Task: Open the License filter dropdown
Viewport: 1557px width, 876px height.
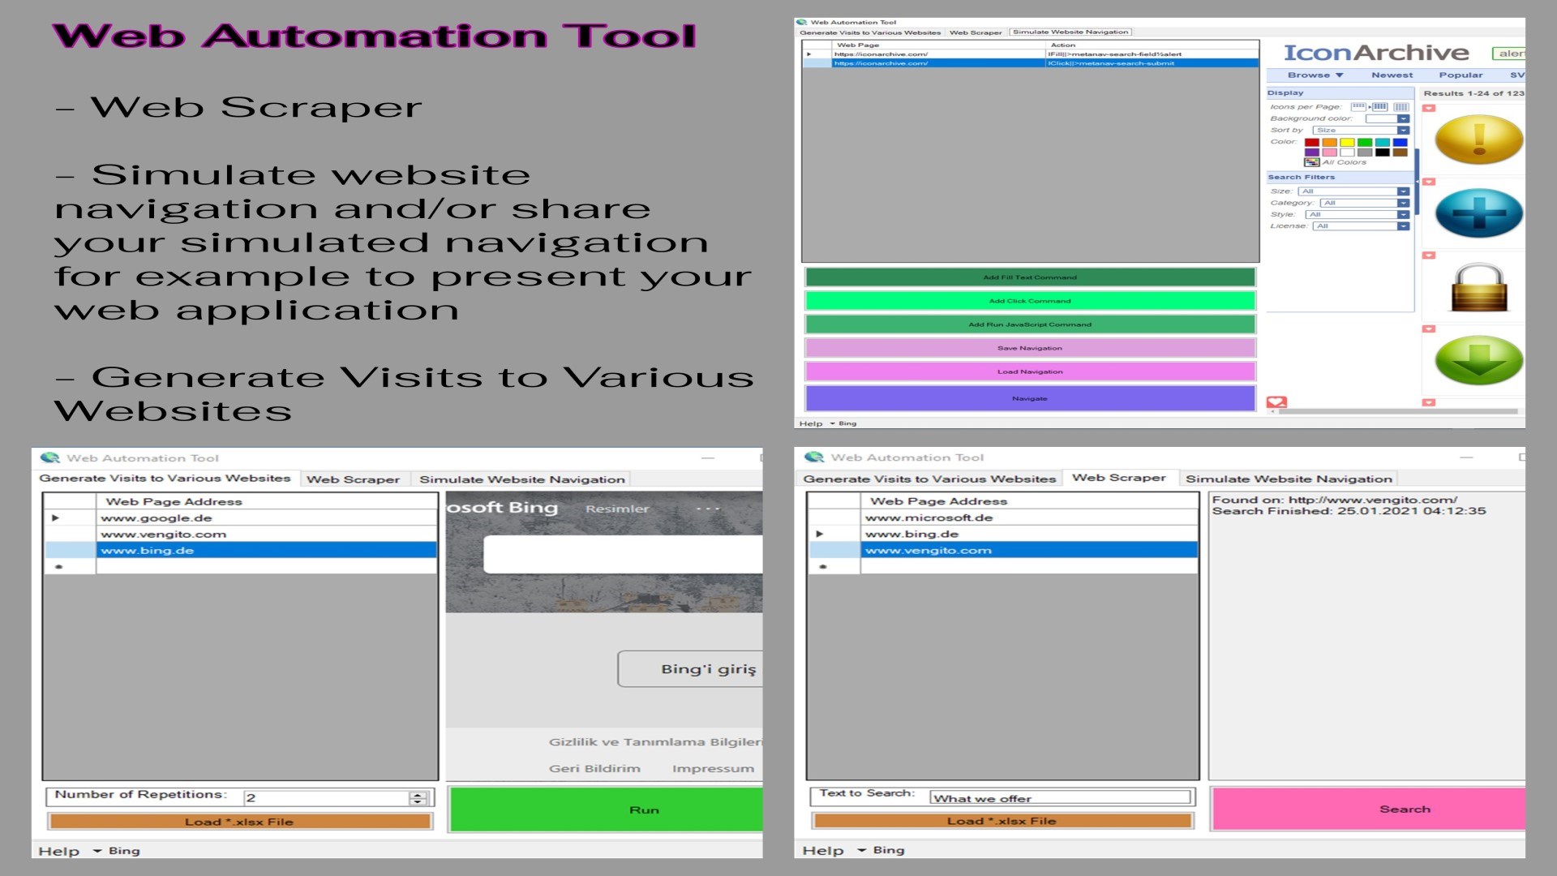Action: (1403, 226)
